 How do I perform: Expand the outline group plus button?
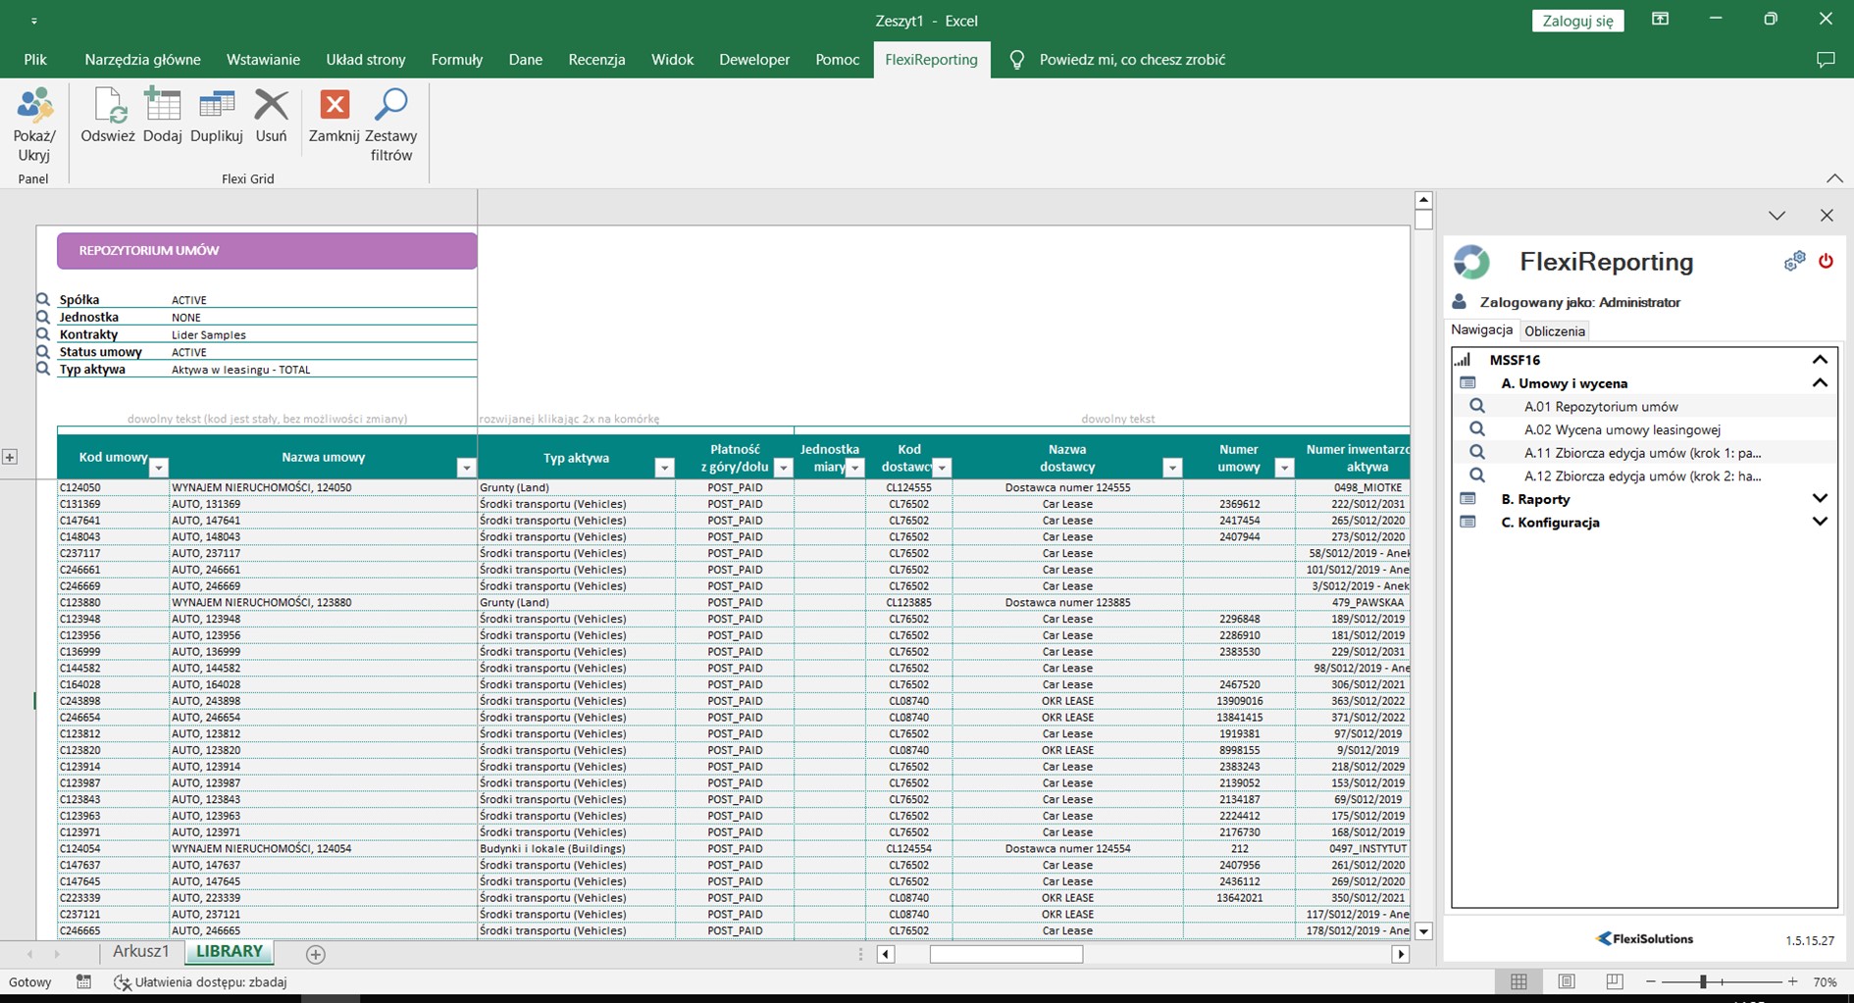[10, 457]
